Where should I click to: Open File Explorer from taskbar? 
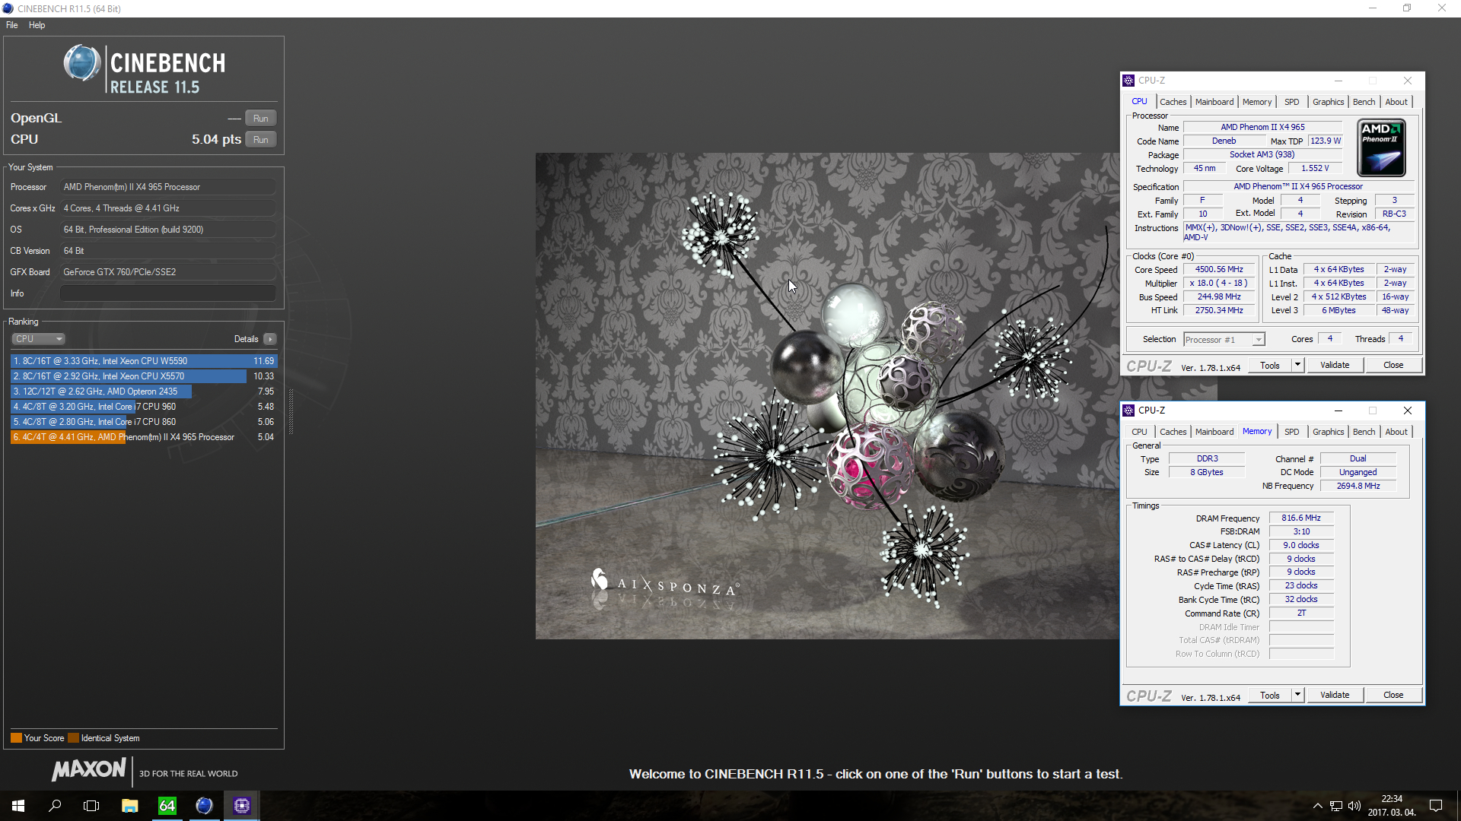click(x=130, y=806)
